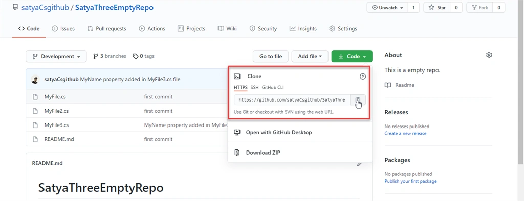Click first commit message for MyFile.cs
The height and width of the screenshot is (201, 524).
159,97
